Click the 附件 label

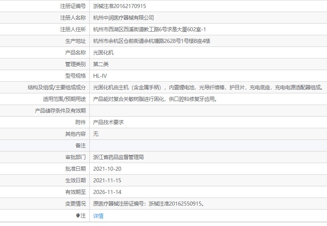(x=81, y=122)
